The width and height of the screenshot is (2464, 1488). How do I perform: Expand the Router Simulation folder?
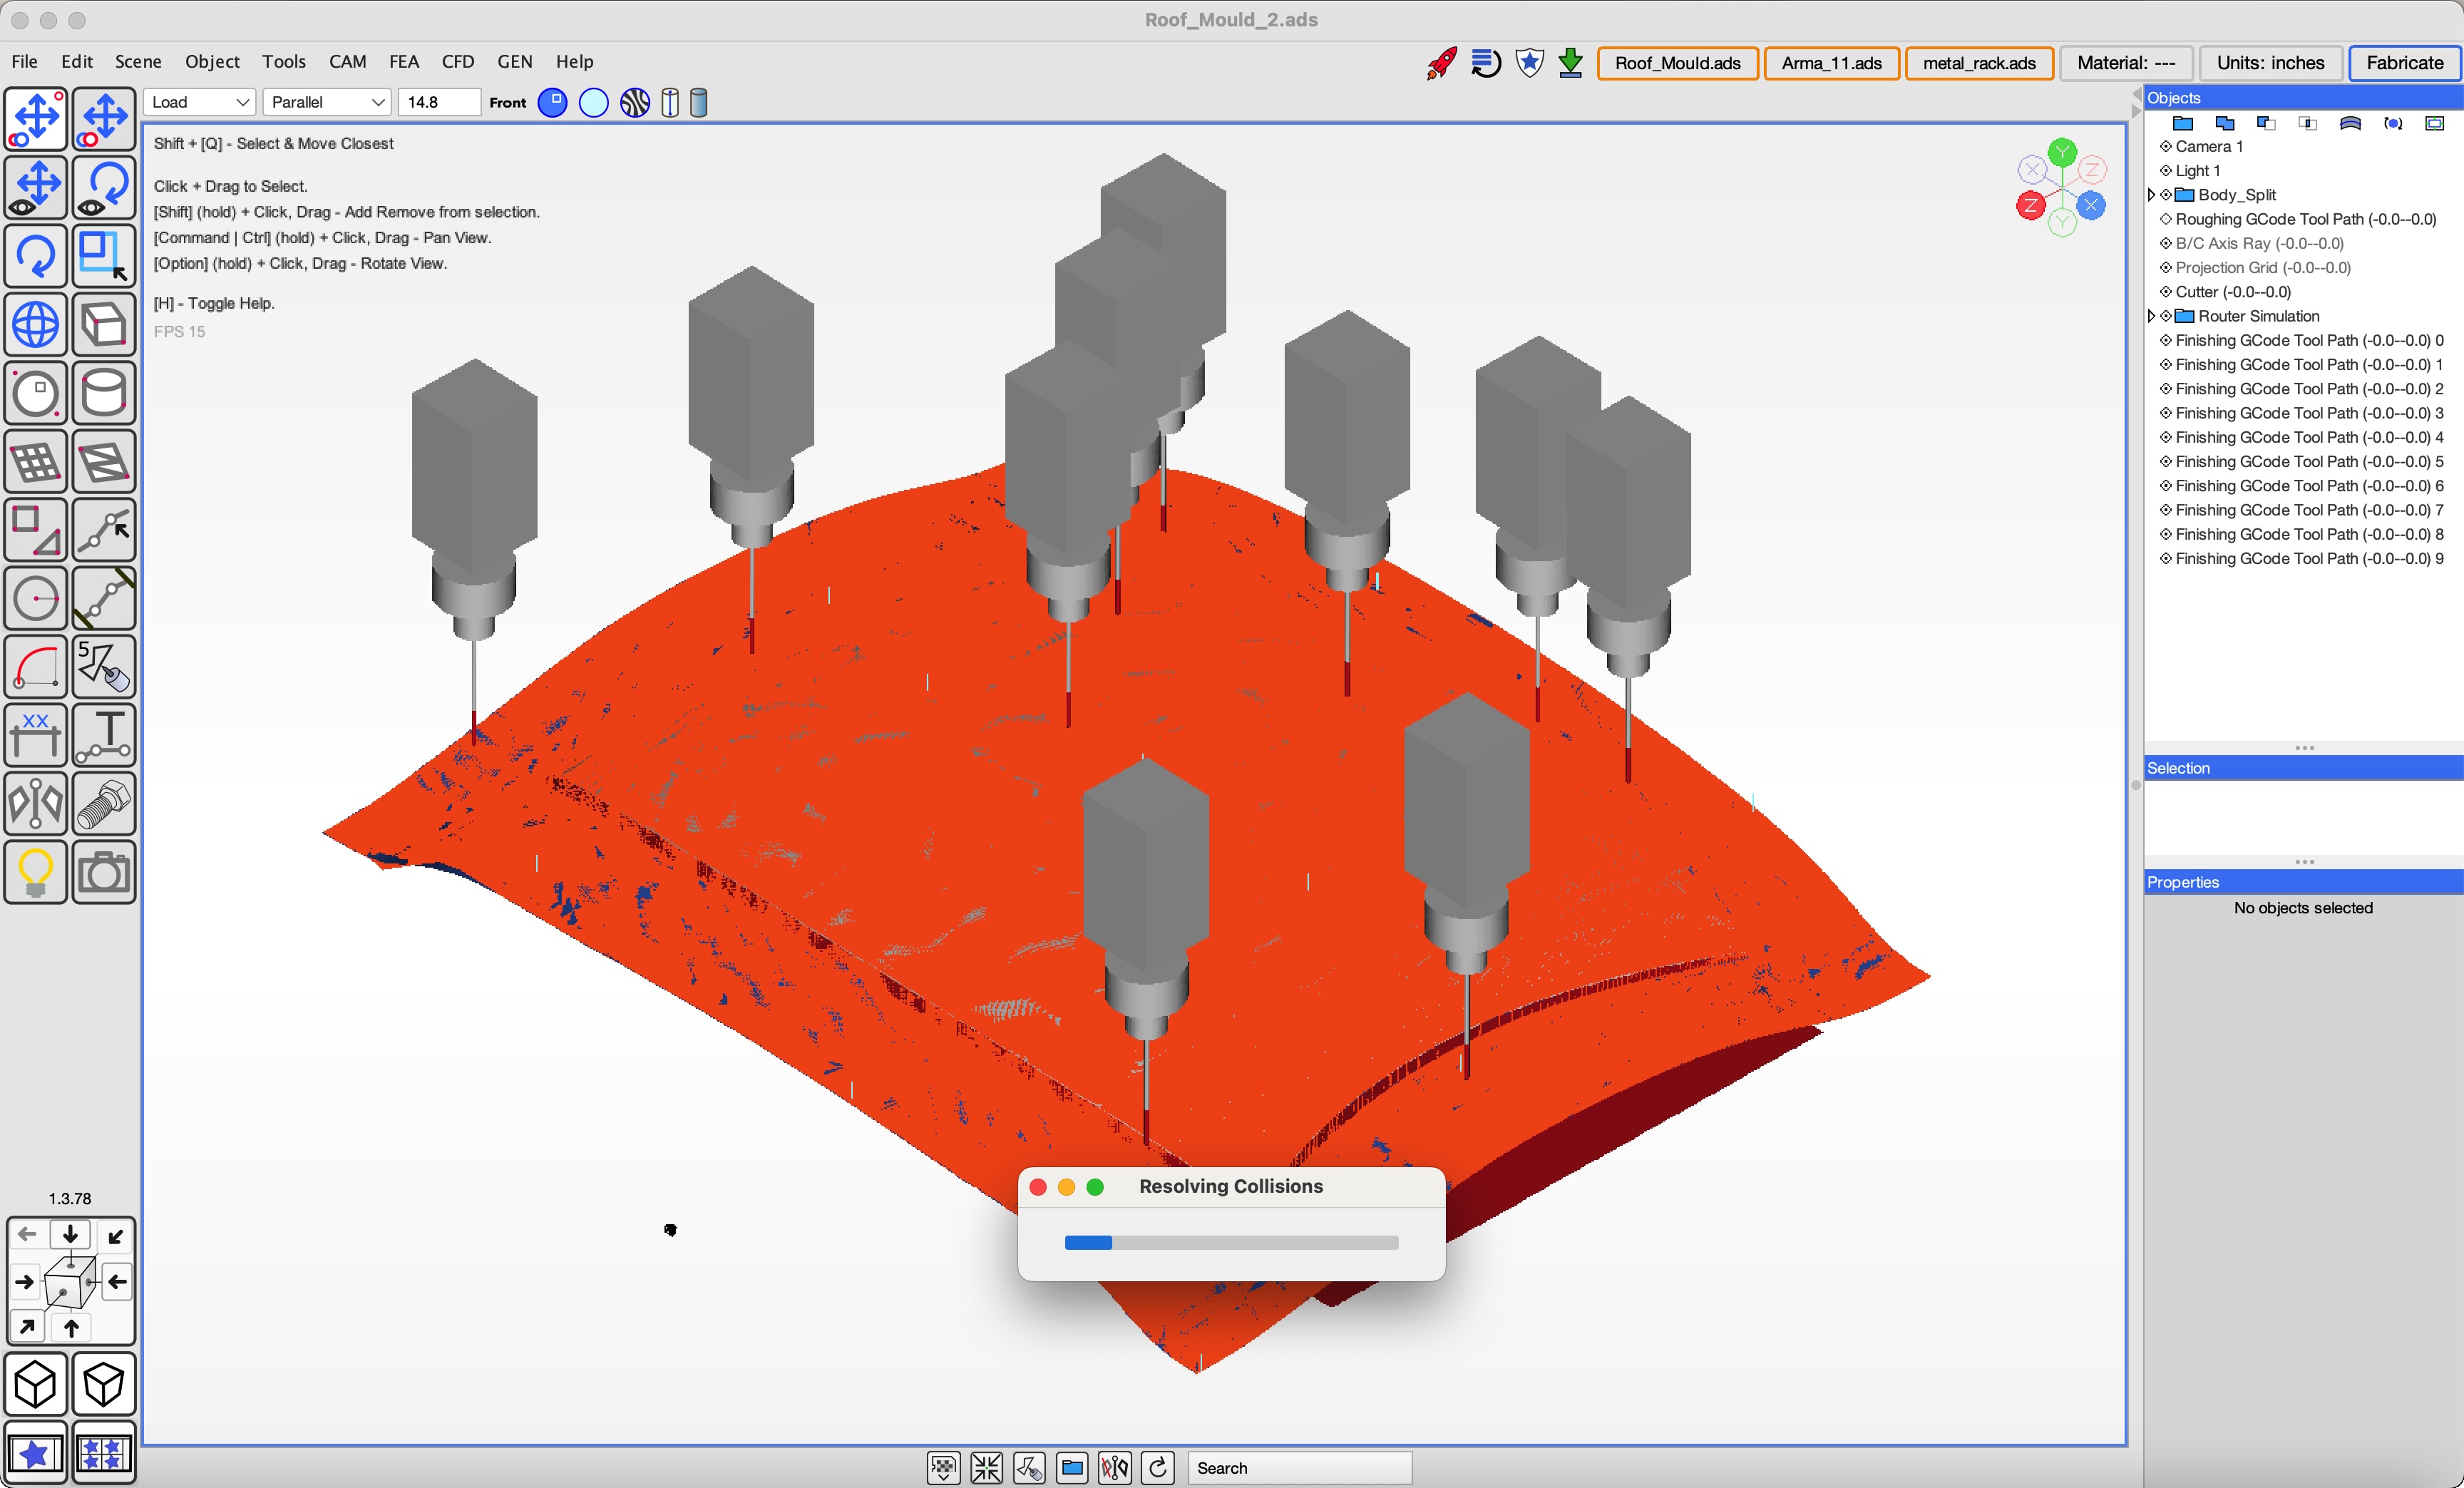pos(2151,316)
